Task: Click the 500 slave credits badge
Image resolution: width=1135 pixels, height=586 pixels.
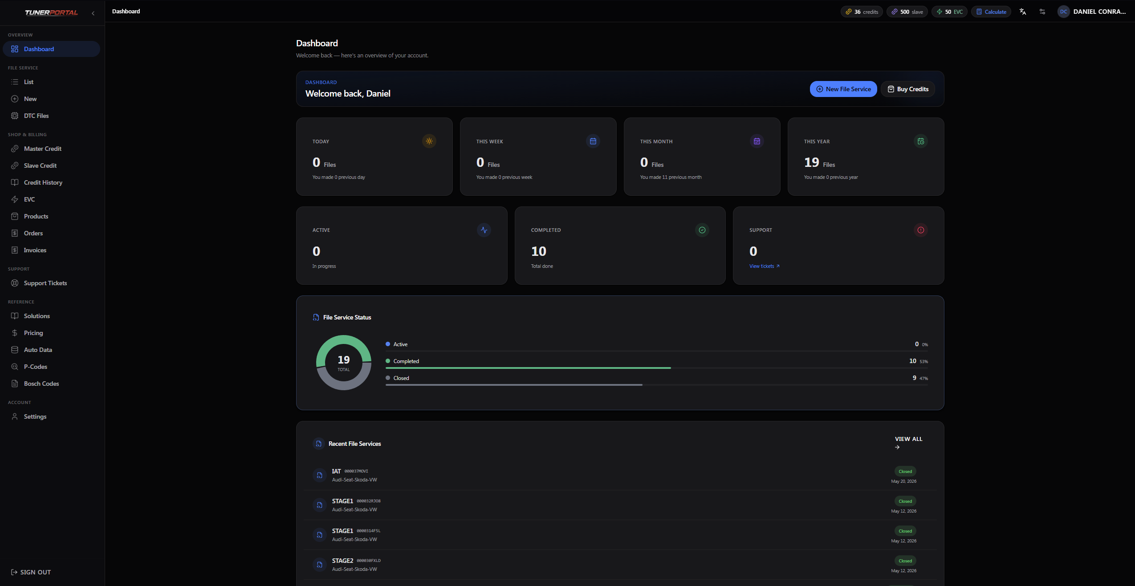Action: tap(907, 12)
